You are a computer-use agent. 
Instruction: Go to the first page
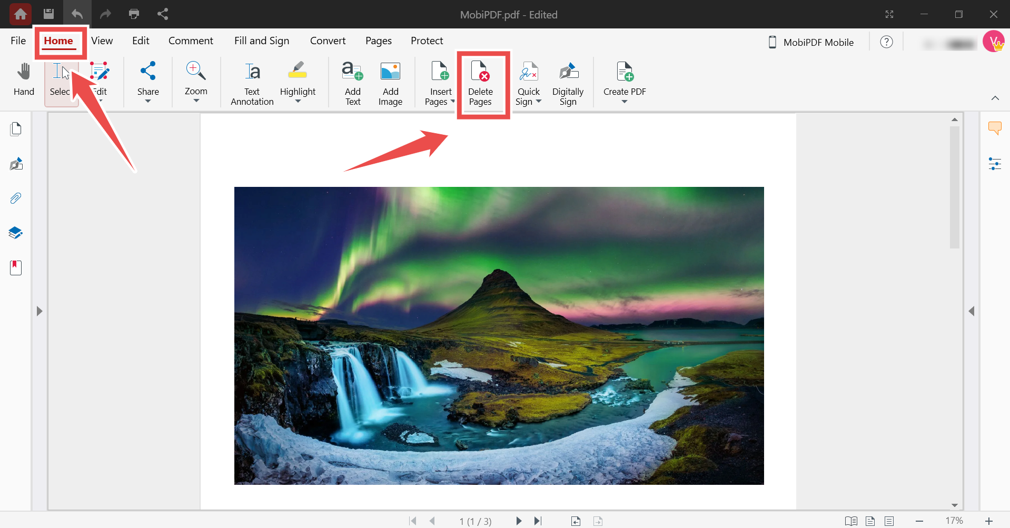(413, 521)
